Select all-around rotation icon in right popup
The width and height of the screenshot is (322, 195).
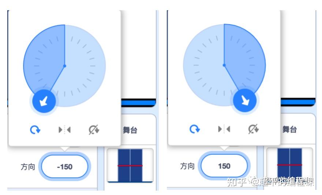tap(195, 129)
